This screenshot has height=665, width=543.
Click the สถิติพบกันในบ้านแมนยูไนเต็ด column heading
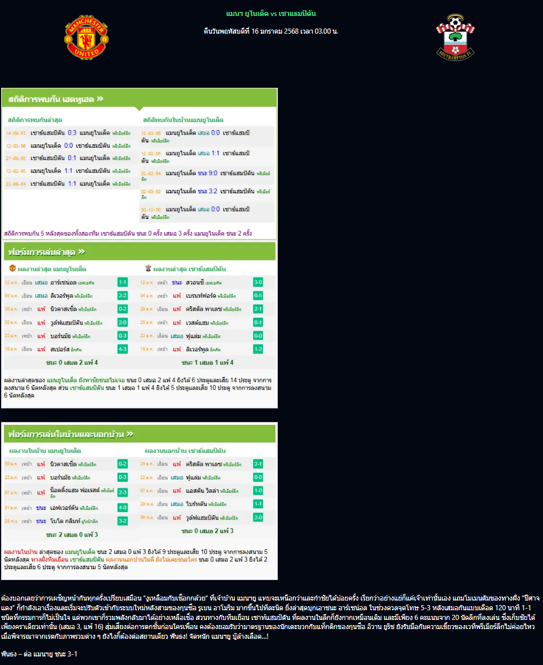(x=183, y=120)
